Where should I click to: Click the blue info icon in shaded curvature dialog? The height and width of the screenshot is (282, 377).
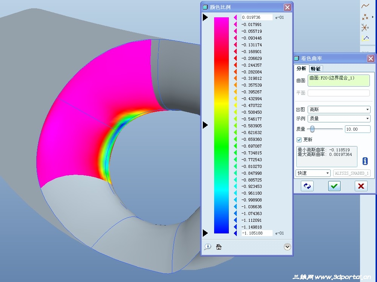pyautogui.click(x=365, y=161)
